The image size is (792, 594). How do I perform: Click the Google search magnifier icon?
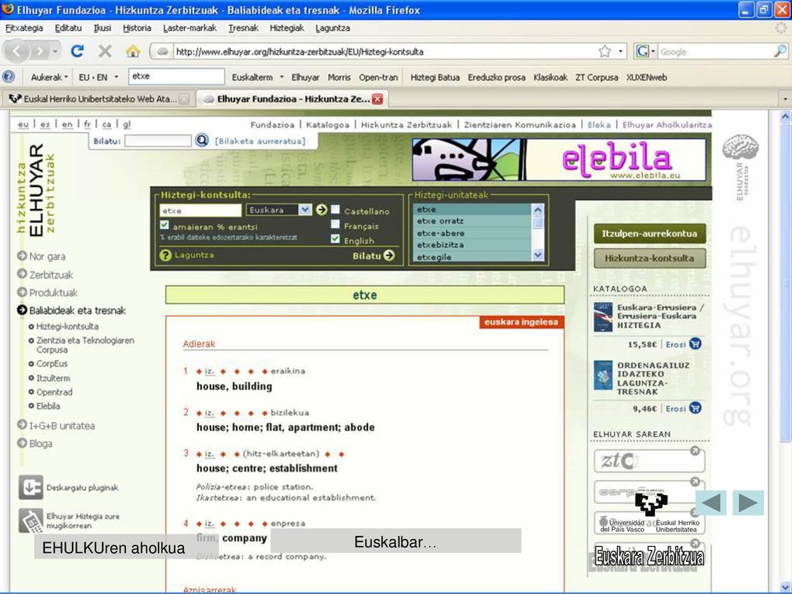780,51
